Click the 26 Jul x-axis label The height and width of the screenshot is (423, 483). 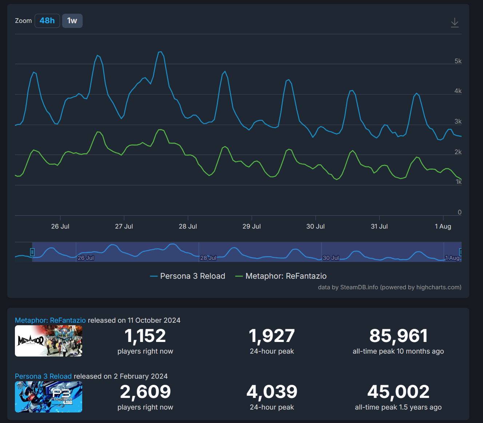click(60, 226)
